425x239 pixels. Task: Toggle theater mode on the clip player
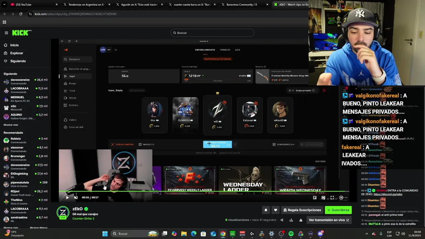[x=323, y=198]
